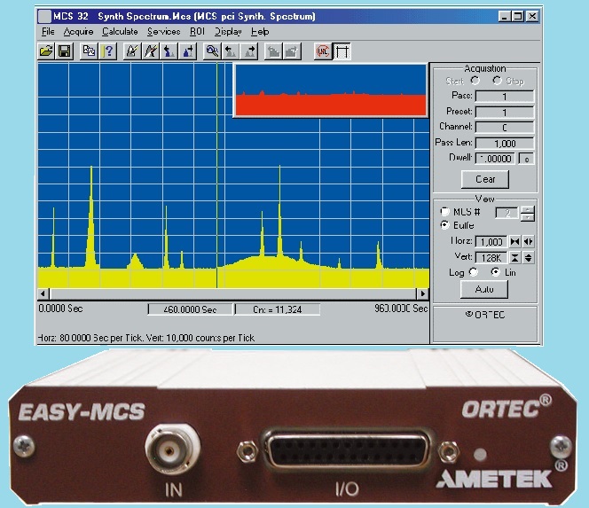589x508 pixels.
Task: Increment MCS # with the up spinner
Action: 528,210
